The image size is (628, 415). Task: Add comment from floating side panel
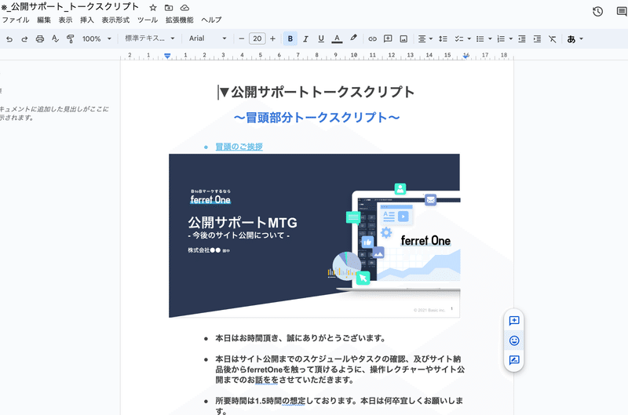tap(514, 321)
